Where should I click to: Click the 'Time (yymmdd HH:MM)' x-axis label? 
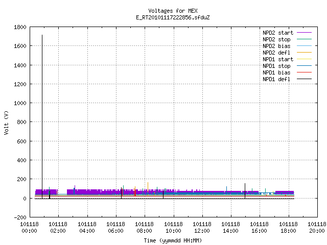tap(173, 240)
